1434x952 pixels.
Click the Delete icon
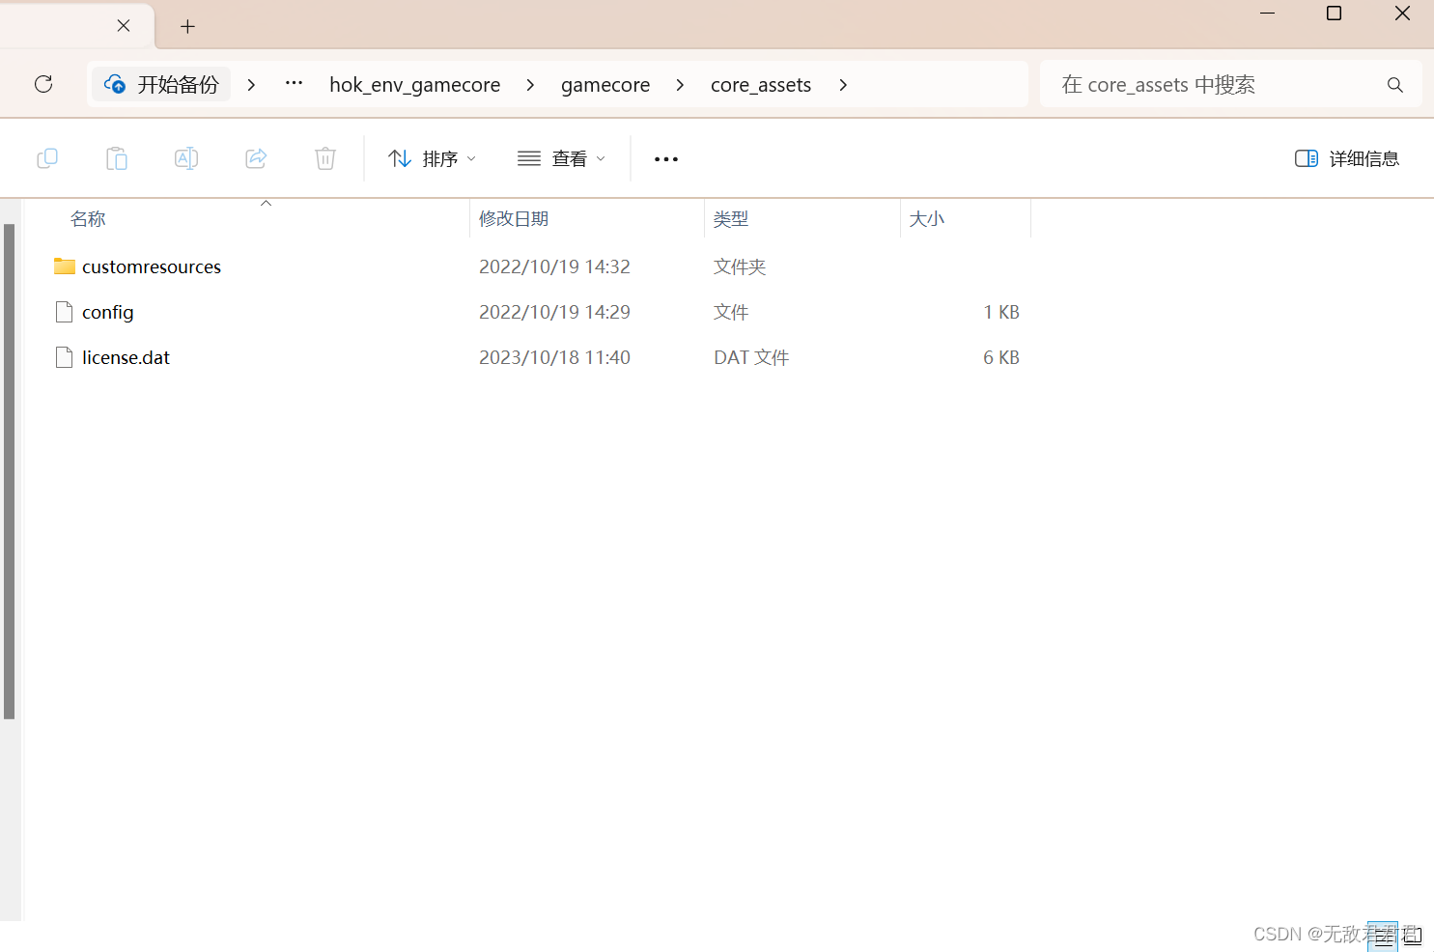click(324, 157)
